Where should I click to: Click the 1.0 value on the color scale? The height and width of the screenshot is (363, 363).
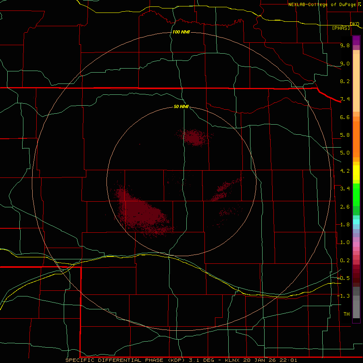[345, 242]
